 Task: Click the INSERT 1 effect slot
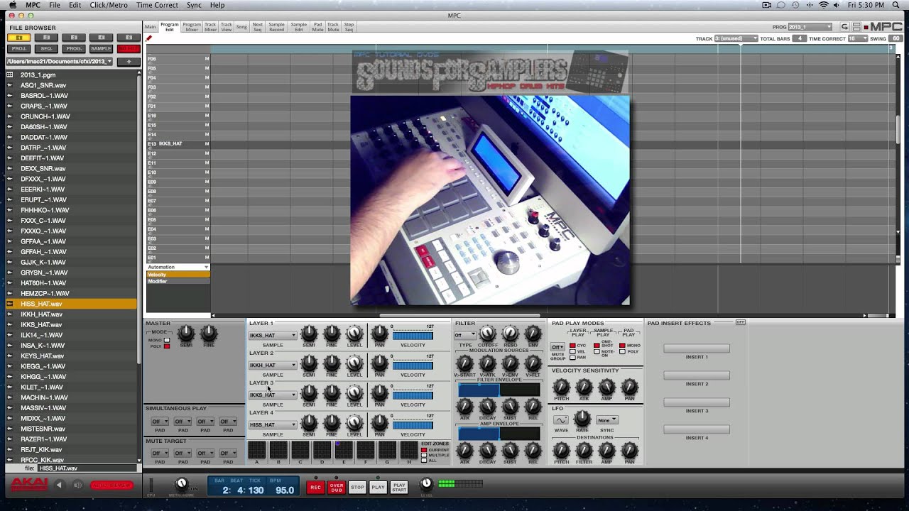(x=696, y=348)
